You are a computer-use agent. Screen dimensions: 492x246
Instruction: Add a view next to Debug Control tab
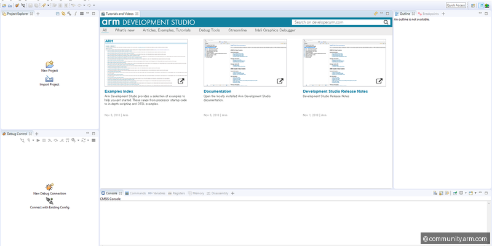(37, 133)
